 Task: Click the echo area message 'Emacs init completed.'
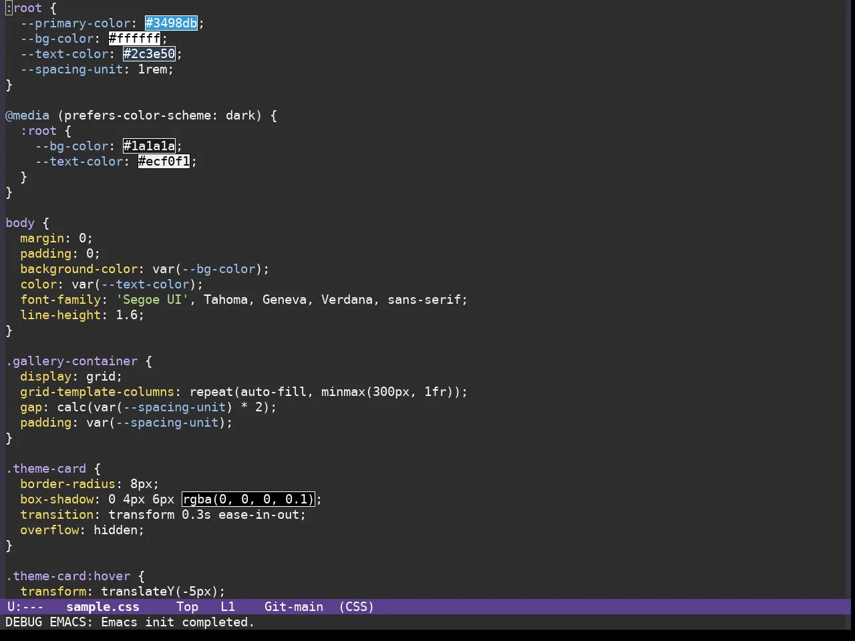(x=178, y=622)
